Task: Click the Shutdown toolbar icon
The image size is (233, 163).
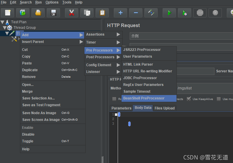Action: coord(215,13)
